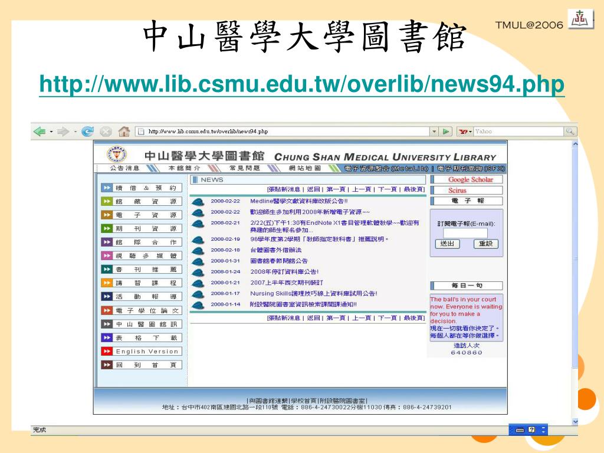Open the Scirus link

[457, 191]
